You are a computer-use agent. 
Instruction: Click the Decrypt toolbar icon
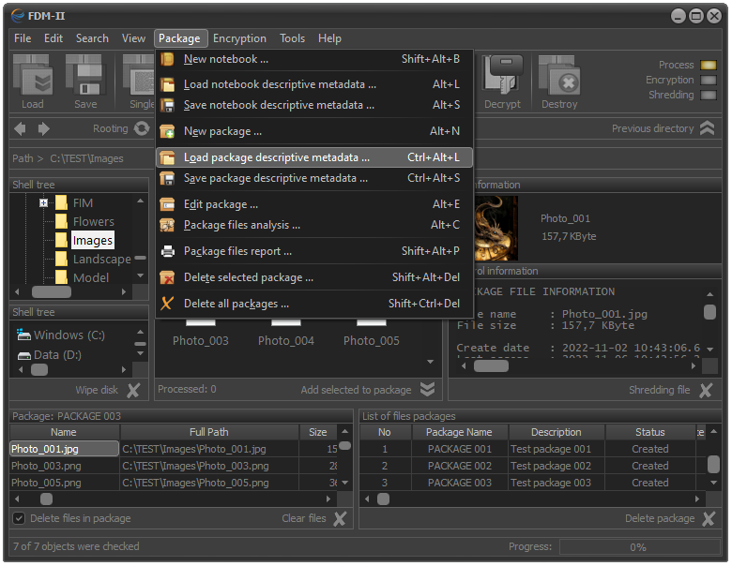(x=502, y=75)
